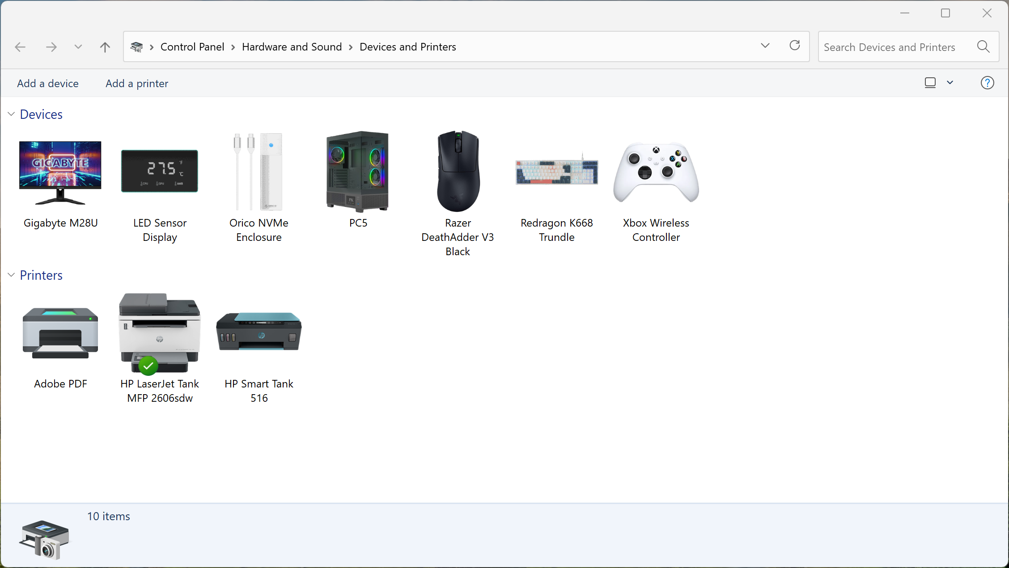This screenshot has width=1009, height=568.
Task: Select the Adobe PDF printer
Action: 60,333
